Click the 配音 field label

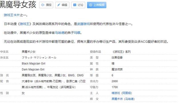[x=4, y=81]
